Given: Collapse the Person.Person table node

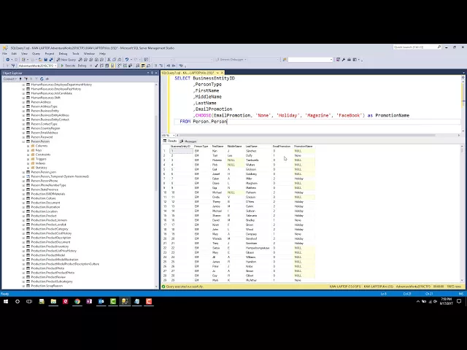Looking at the screenshot, I should click(x=23, y=141).
